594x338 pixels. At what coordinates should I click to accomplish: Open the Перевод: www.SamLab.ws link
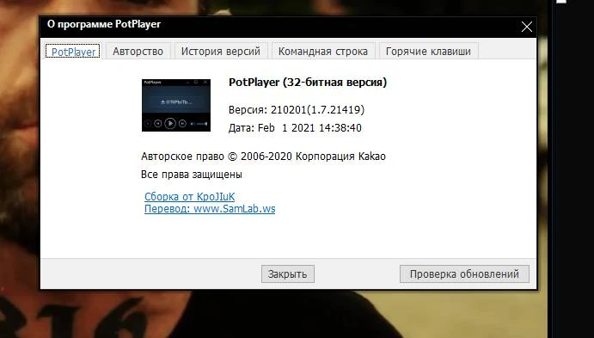(x=210, y=209)
